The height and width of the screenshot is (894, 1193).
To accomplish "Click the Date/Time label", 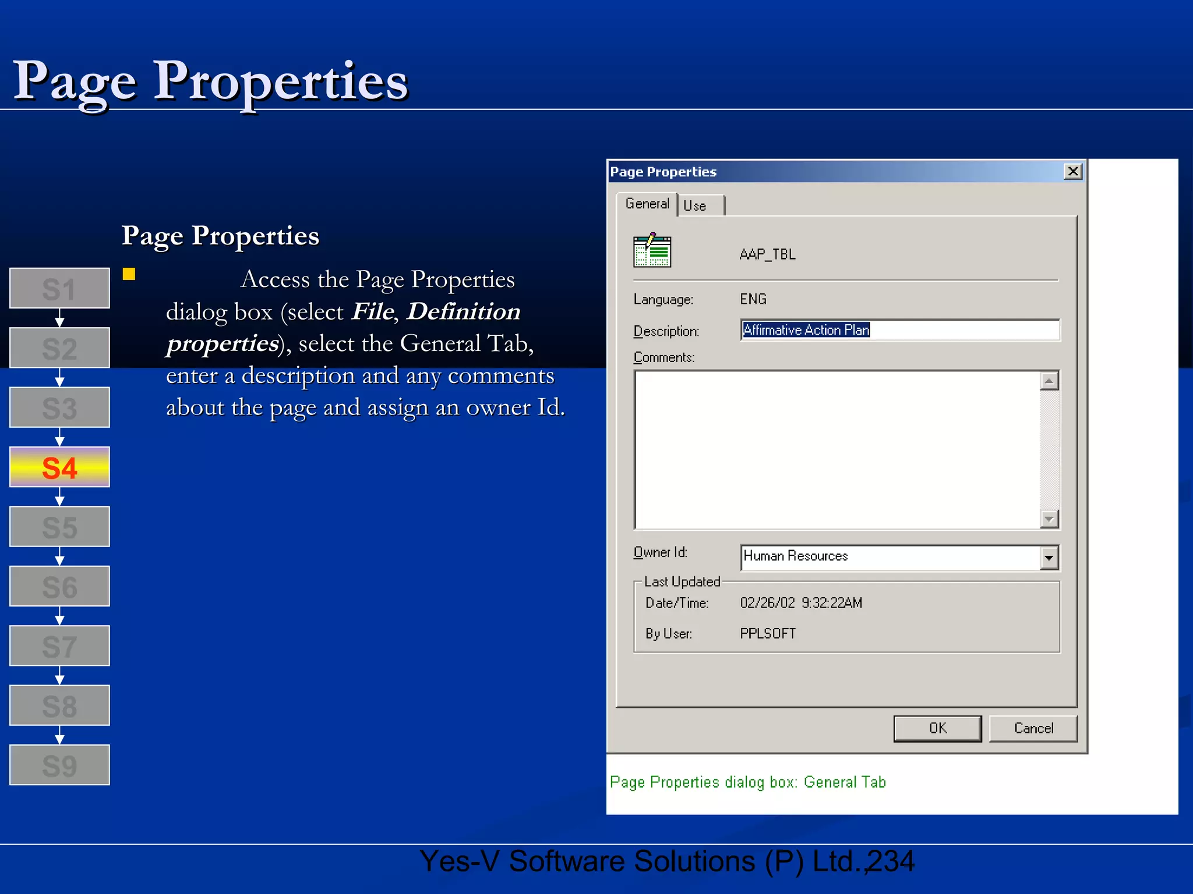I will click(677, 603).
